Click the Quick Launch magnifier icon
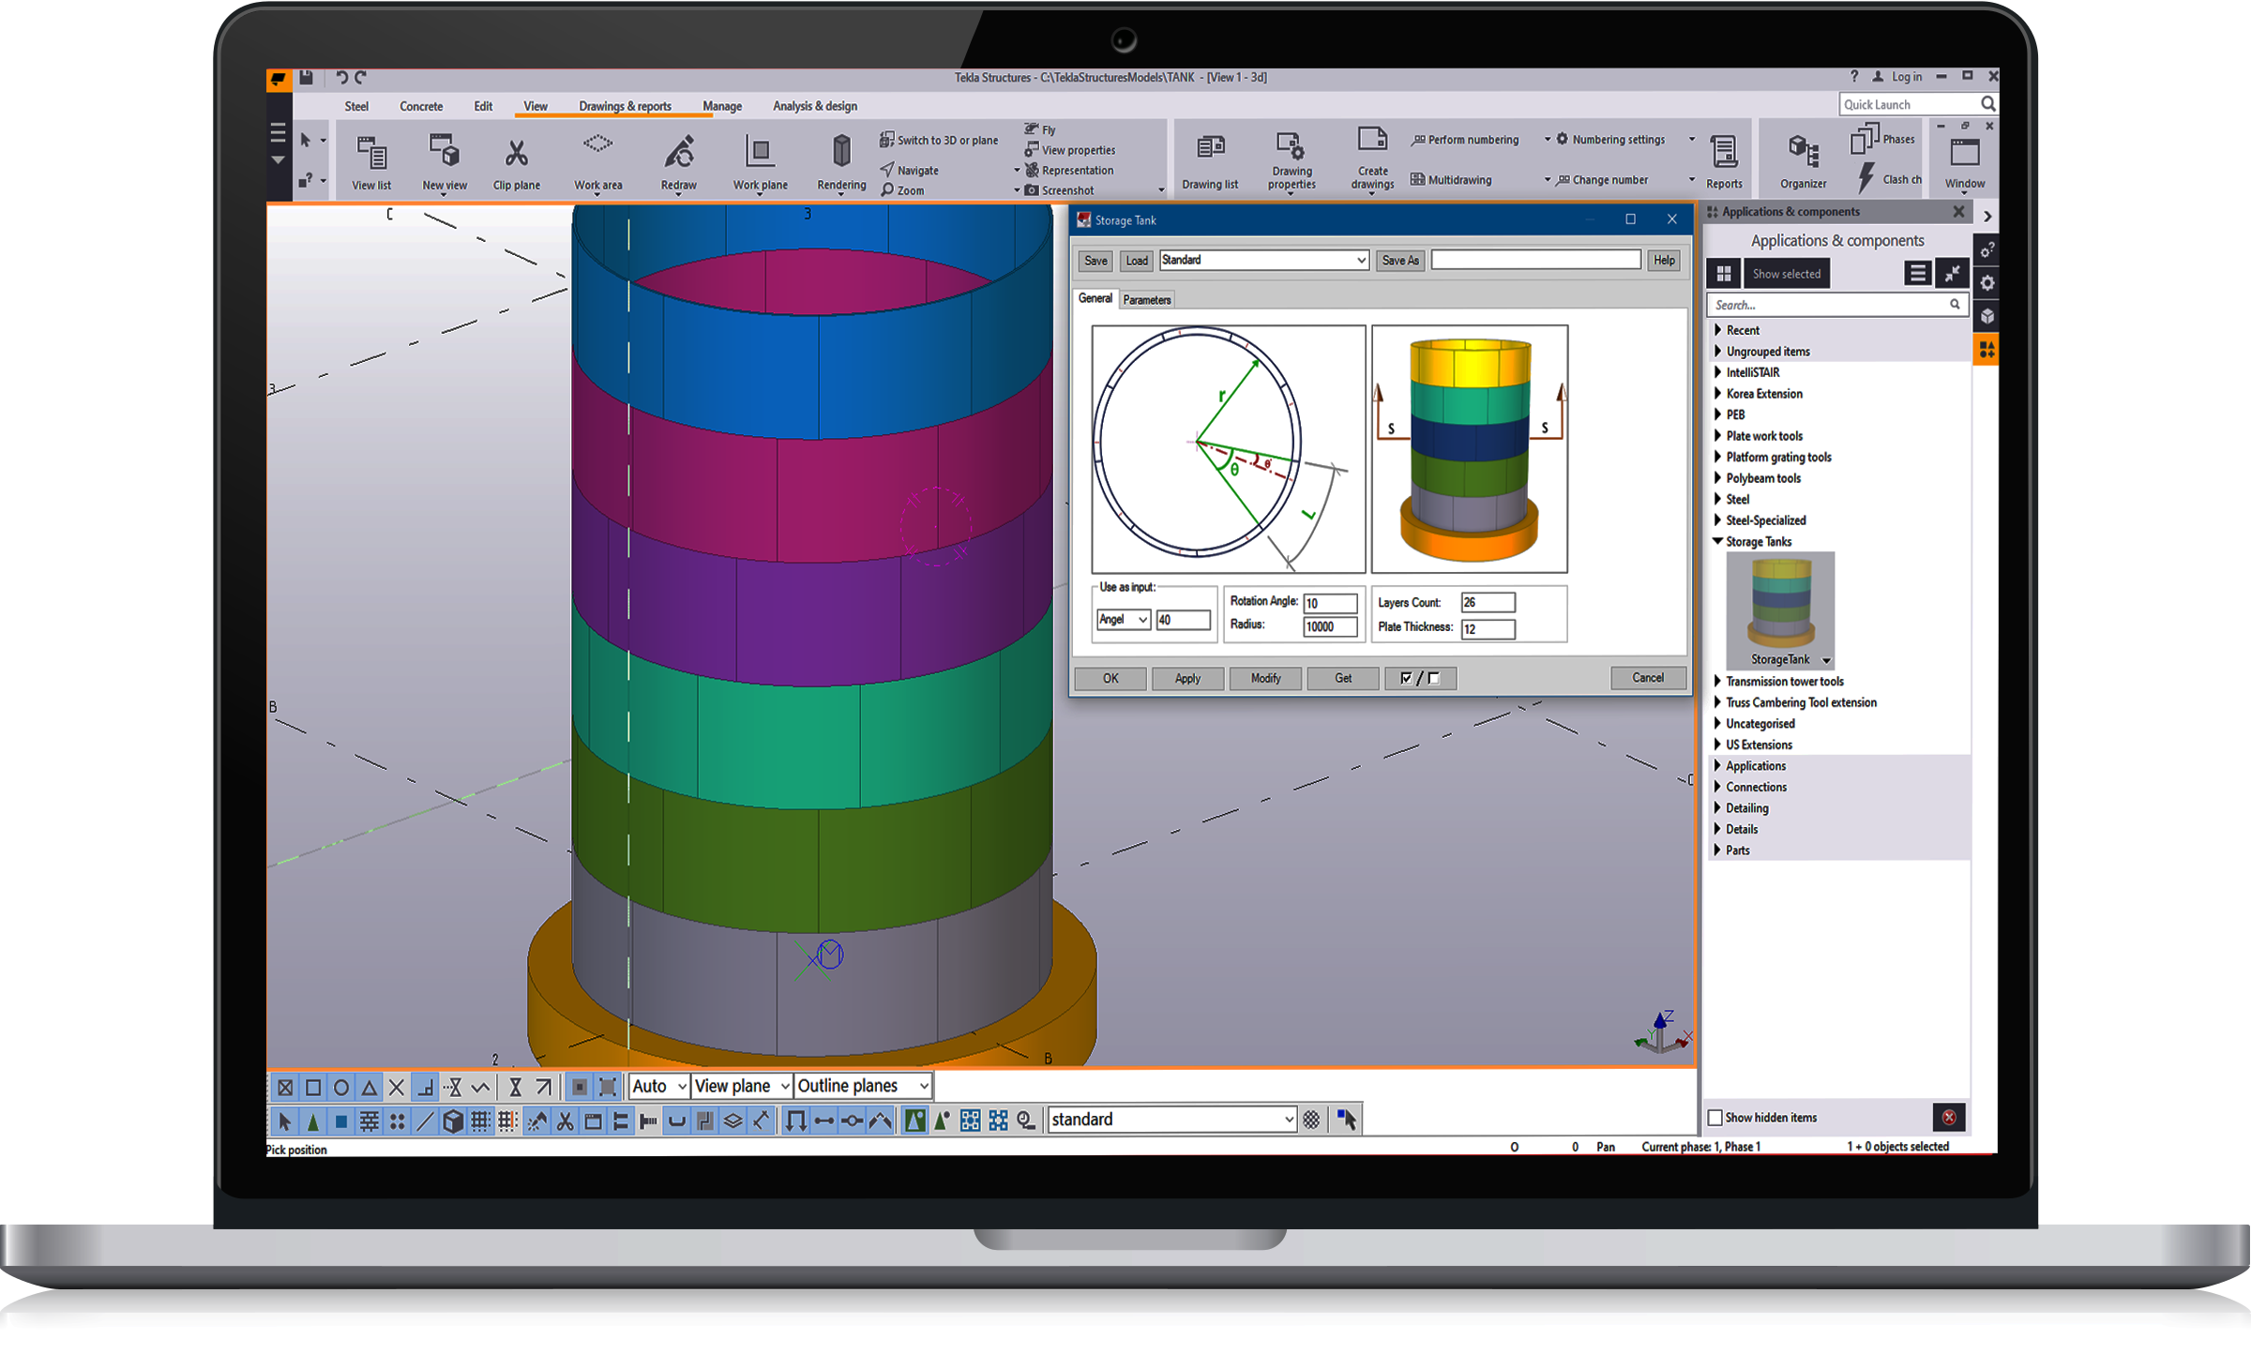This screenshot has width=2251, height=1354. click(x=1987, y=104)
